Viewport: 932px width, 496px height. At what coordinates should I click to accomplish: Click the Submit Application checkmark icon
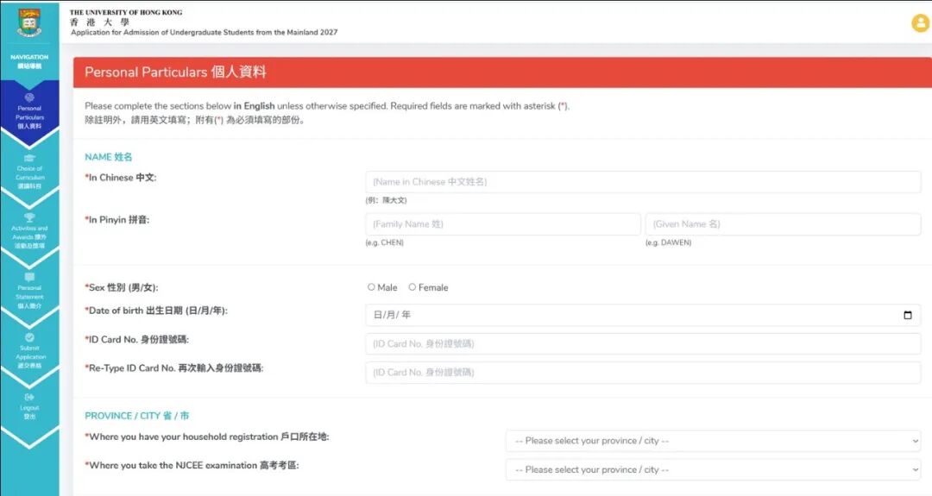[x=29, y=337]
